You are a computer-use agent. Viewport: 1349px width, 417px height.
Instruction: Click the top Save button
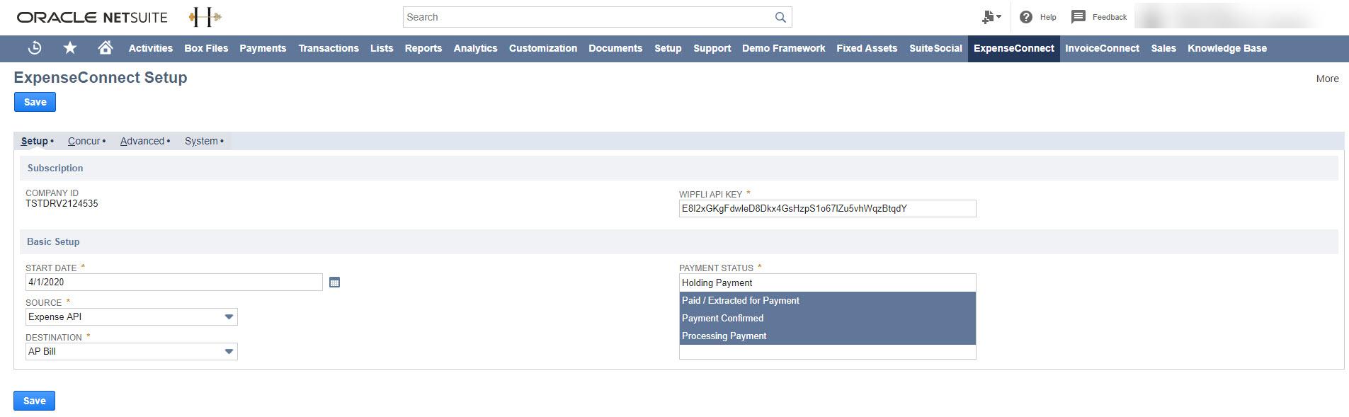click(35, 102)
